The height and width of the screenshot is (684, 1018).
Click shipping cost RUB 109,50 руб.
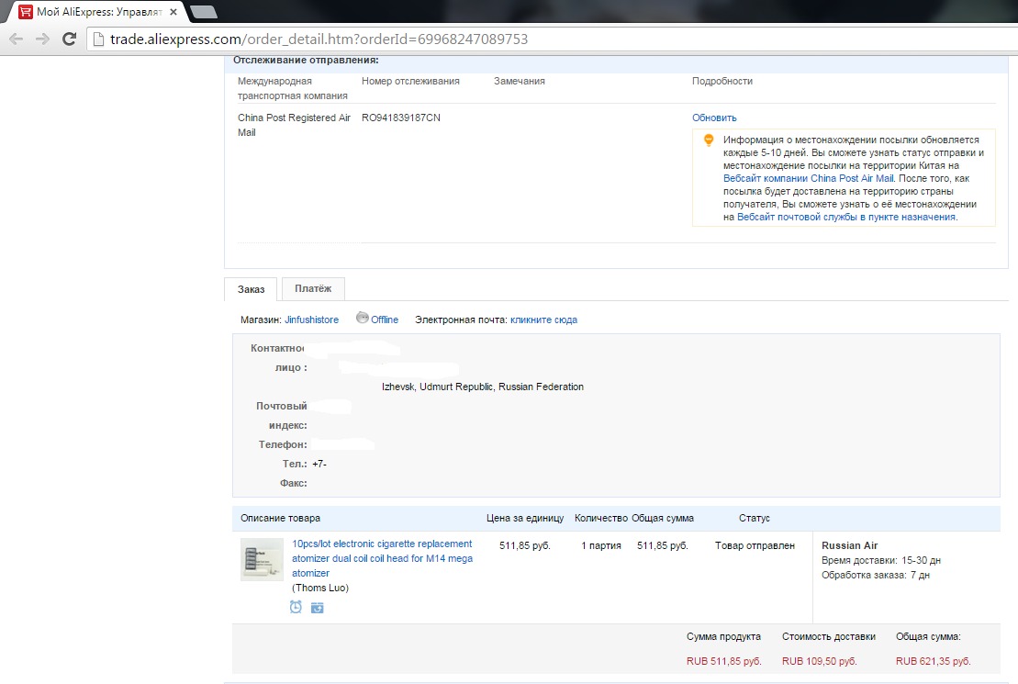point(820,661)
